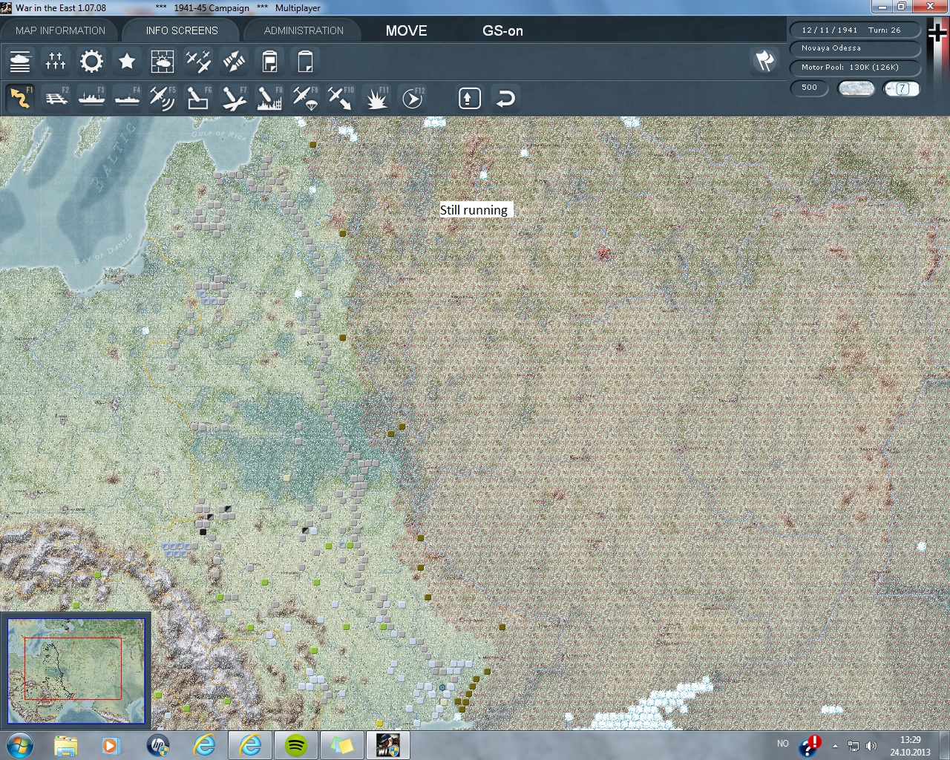Select Bomb Airfield mode F7

tap(234, 98)
